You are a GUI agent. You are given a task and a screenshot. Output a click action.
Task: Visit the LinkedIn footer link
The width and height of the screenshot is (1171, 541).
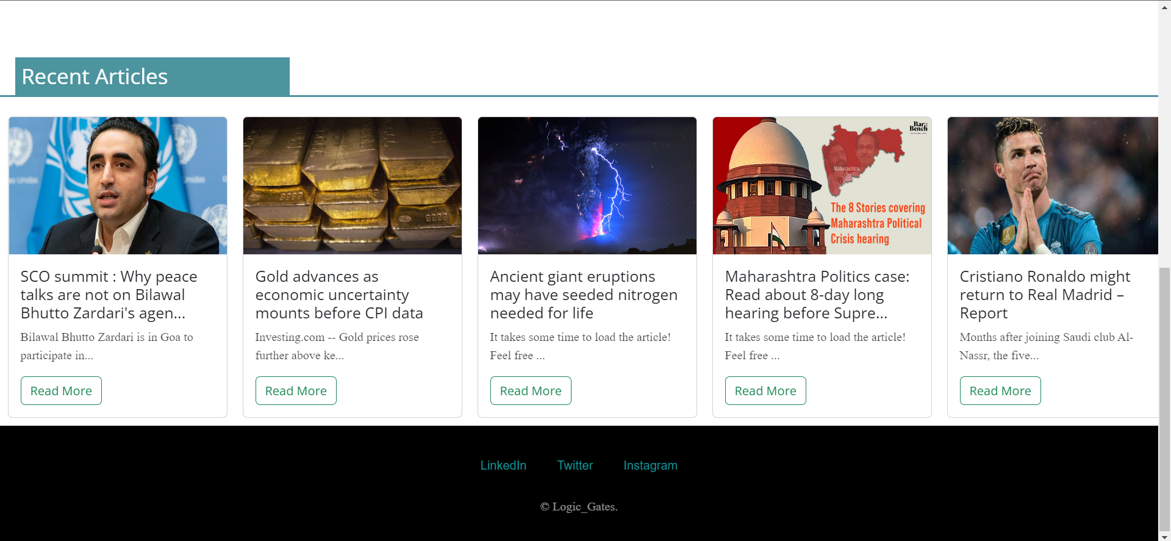[503, 465]
